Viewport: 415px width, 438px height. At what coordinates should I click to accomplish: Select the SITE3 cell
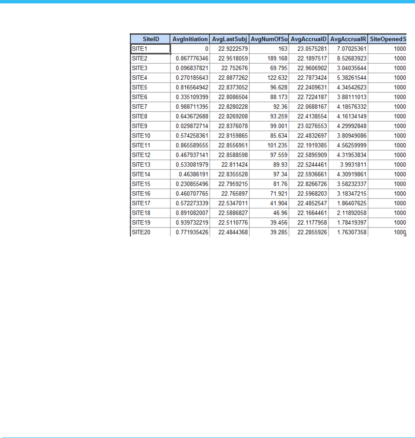151,68
